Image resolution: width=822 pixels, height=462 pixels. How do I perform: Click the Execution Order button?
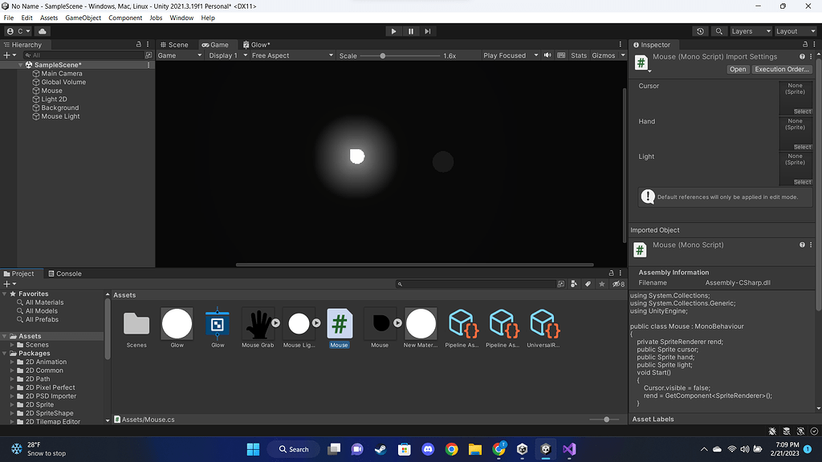pos(782,70)
